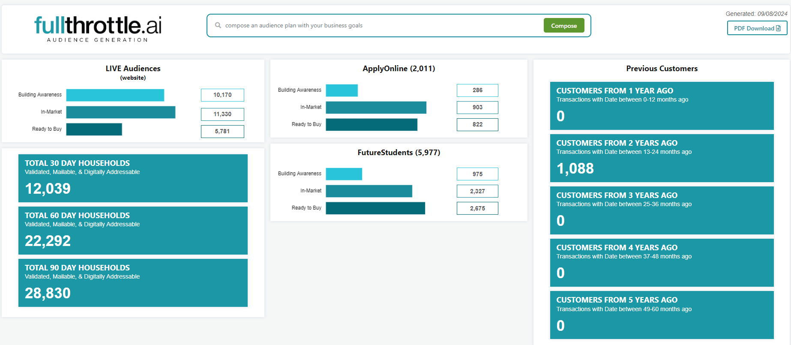The width and height of the screenshot is (791, 345).
Task: Select Customers From 3 Years Ago card
Action: 662,210
